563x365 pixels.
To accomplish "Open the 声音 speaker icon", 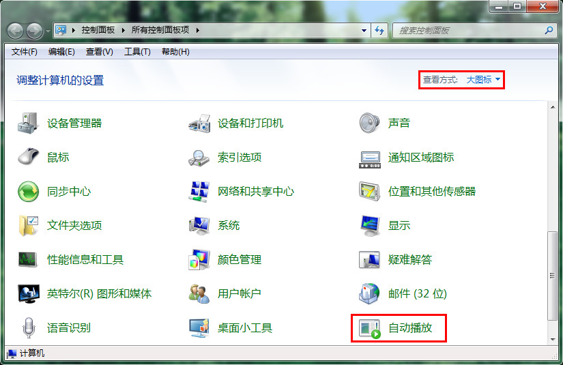I will pyautogui.click(x=369, y=123).
